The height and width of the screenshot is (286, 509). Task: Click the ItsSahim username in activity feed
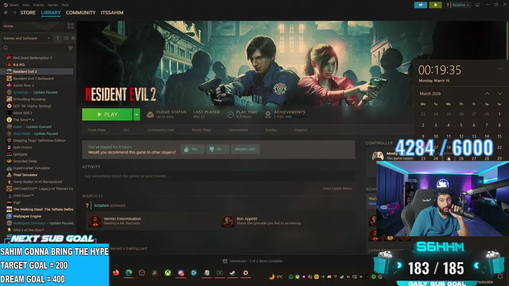(101, 205)
